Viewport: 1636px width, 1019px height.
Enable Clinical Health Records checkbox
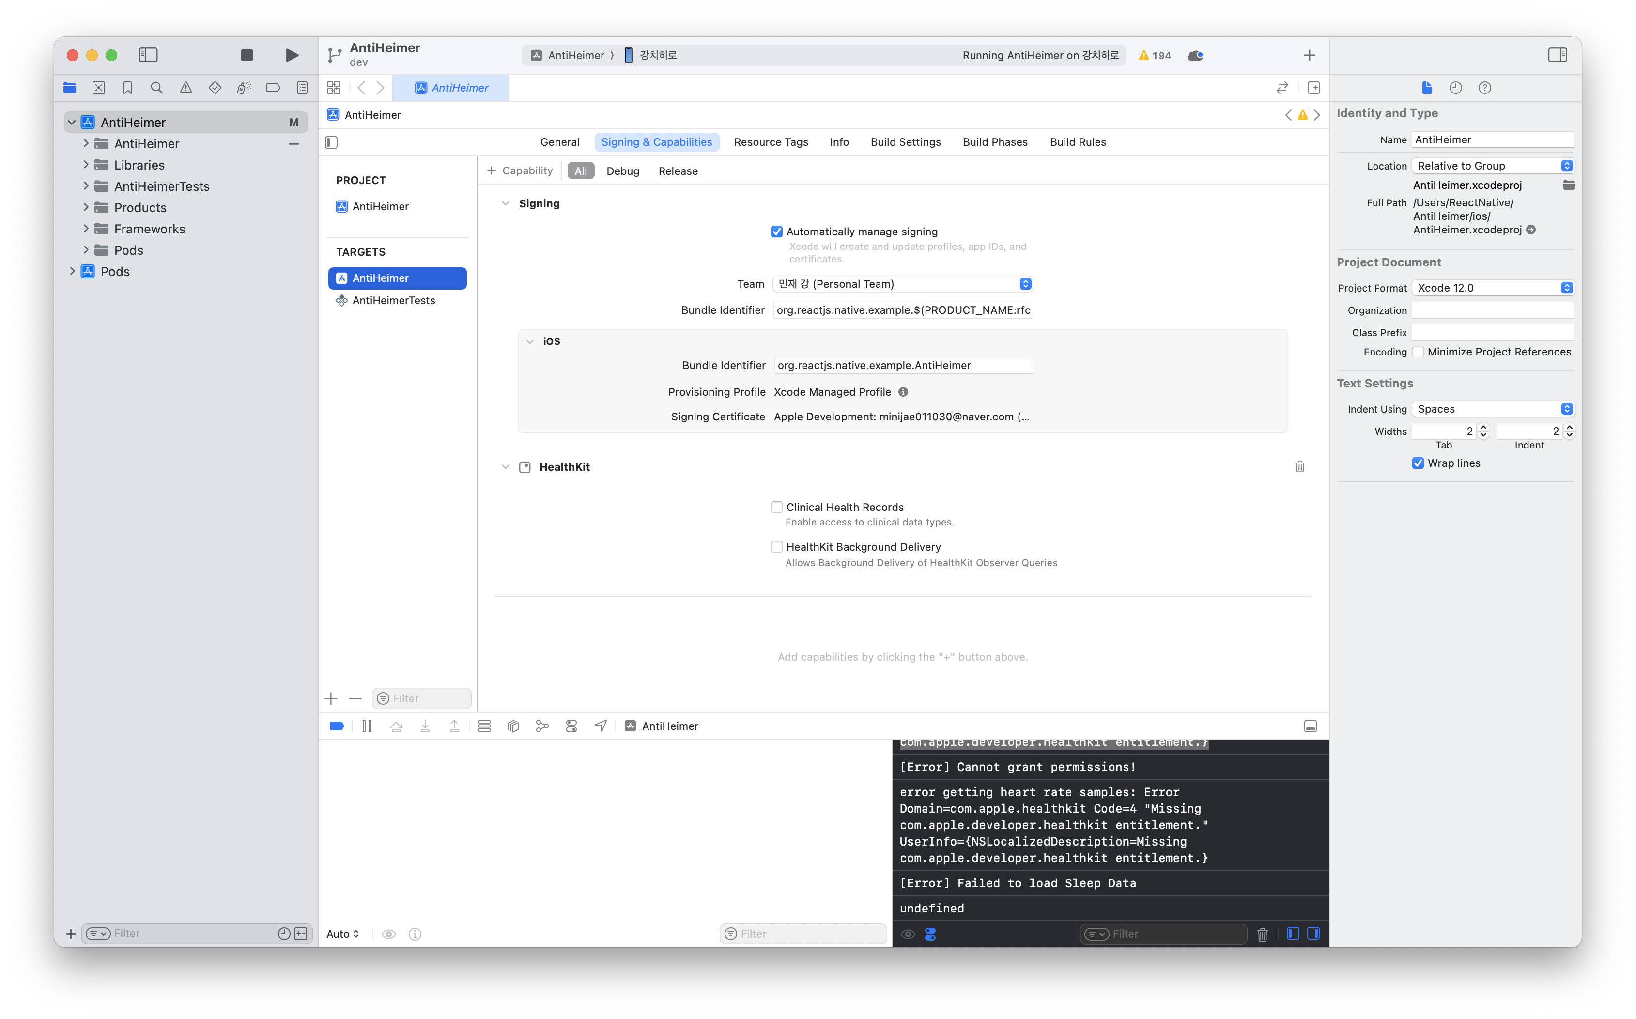(777, 507)
